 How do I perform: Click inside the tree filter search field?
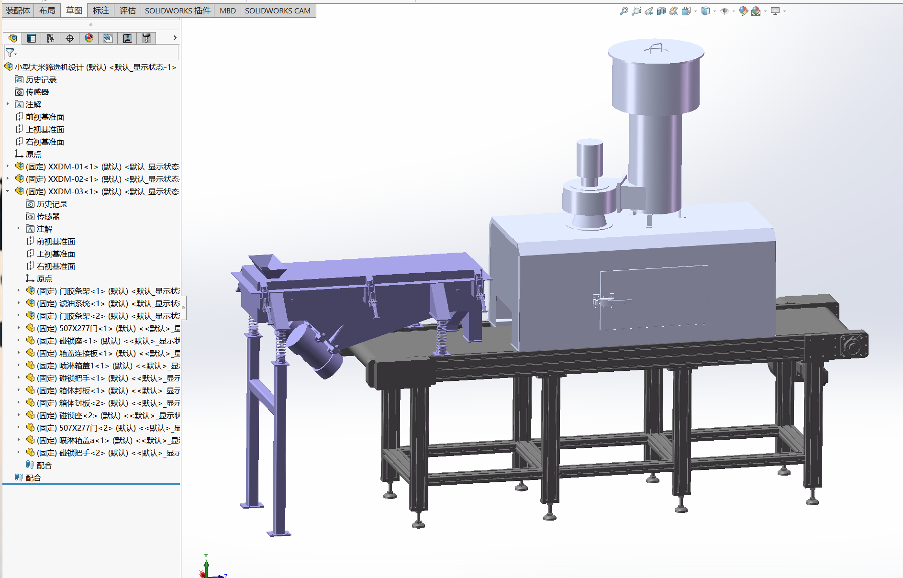point(98,53)
